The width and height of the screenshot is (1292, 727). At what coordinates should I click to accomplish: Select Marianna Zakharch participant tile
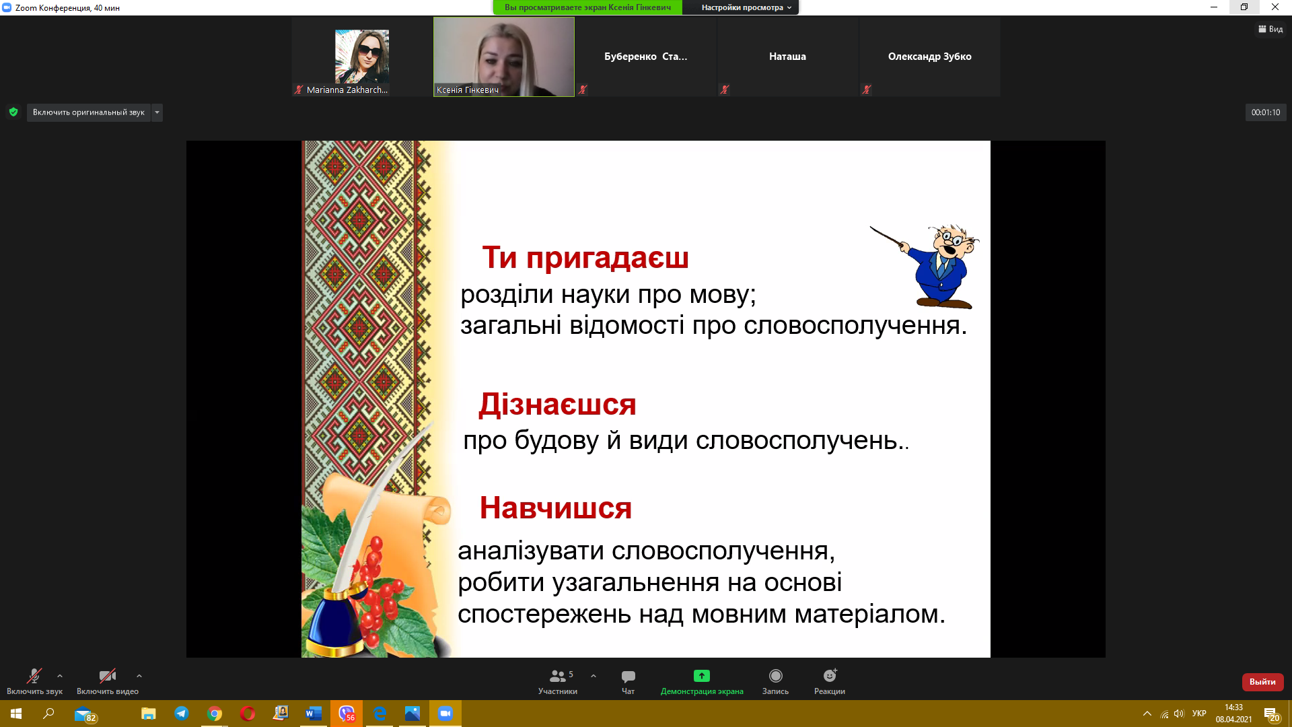362,57
